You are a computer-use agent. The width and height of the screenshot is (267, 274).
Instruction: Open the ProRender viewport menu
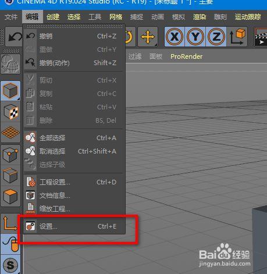(x=186, y=56)
